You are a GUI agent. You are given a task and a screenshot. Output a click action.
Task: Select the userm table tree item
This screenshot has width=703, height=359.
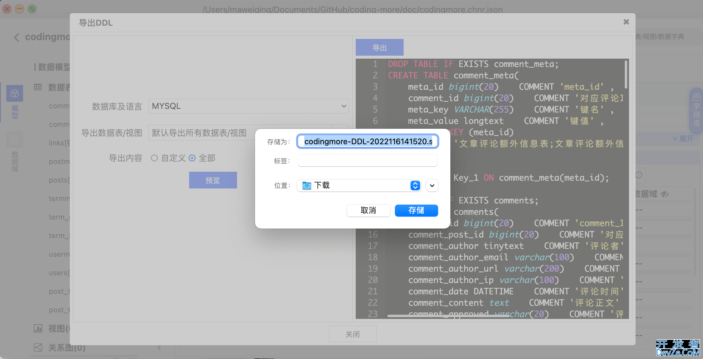pyautogui.click(x=59, y=254)
